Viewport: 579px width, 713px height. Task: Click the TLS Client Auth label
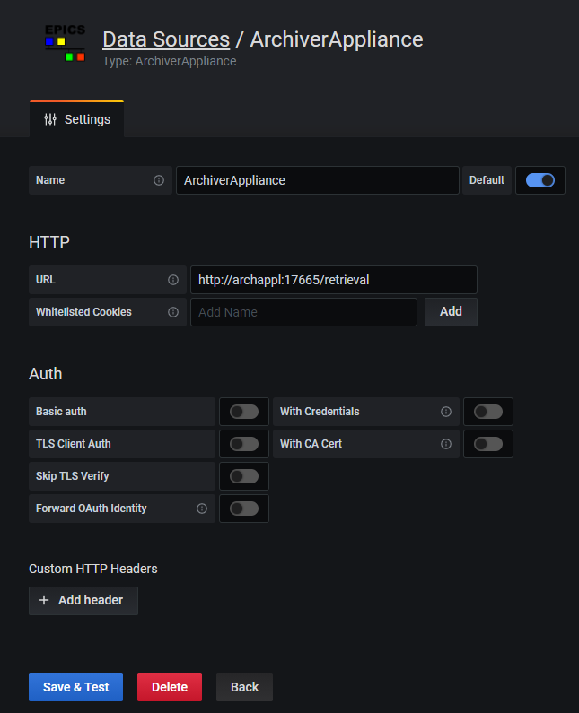pyautogui.click(x=74, y=444)
